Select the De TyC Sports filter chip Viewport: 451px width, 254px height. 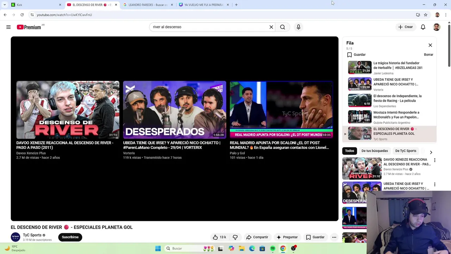pos(406,151)
